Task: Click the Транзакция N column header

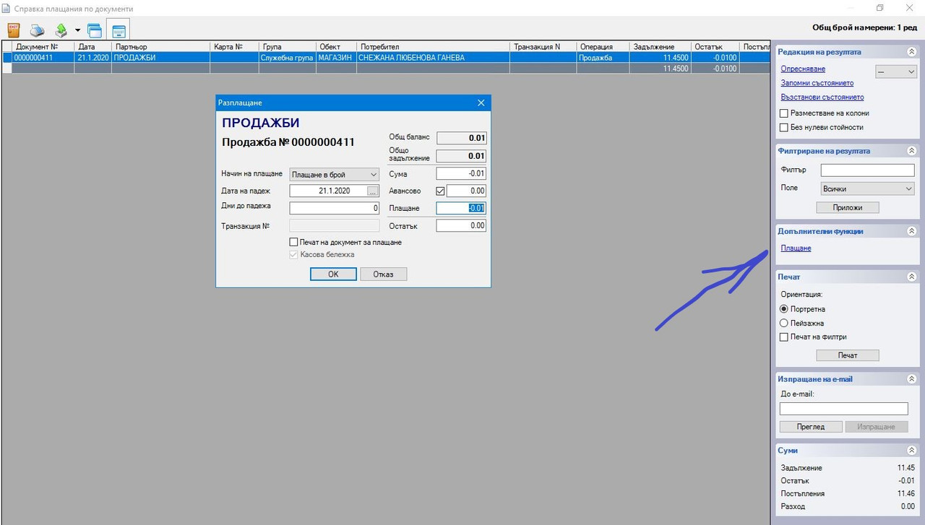Action: pyautogui.click(x=543, y=47)
